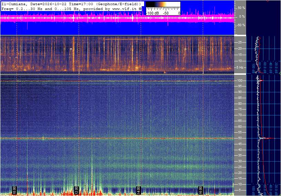Select the '-100 dB' color scale label
281x196 pixels.
(x=152, y=13)
